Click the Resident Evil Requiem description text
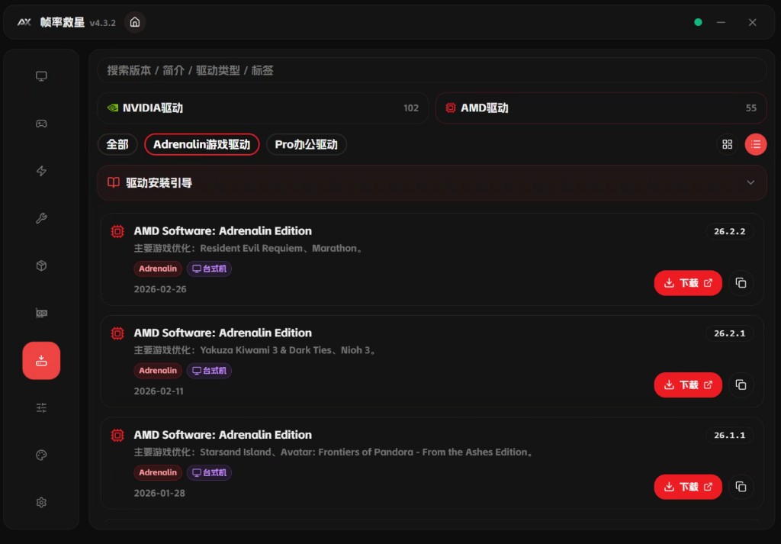 pyautogui.click(x=249, y=248)
